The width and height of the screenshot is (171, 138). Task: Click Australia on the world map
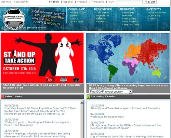157,73
